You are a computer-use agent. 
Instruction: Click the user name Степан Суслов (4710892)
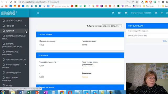point(141,13)
